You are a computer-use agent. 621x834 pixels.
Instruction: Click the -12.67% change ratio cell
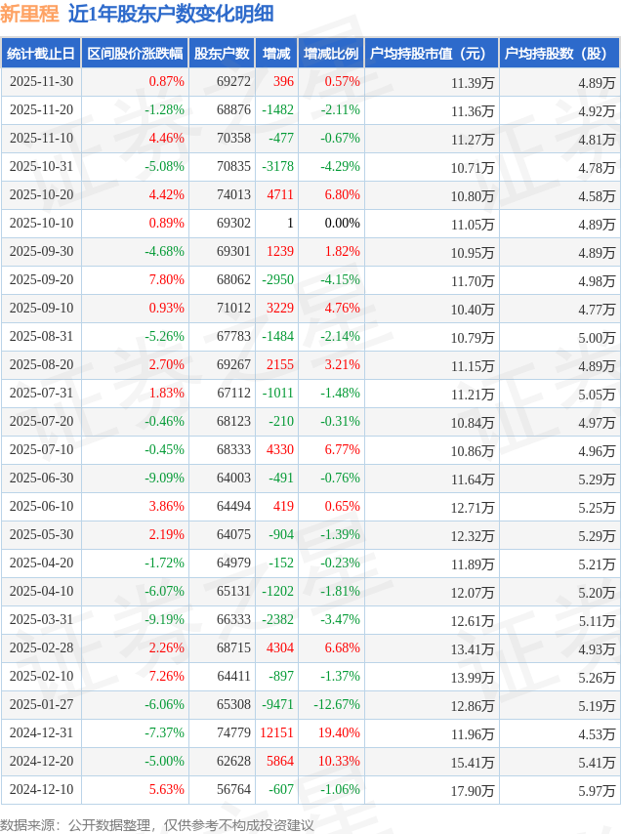(x=336, y=705)
